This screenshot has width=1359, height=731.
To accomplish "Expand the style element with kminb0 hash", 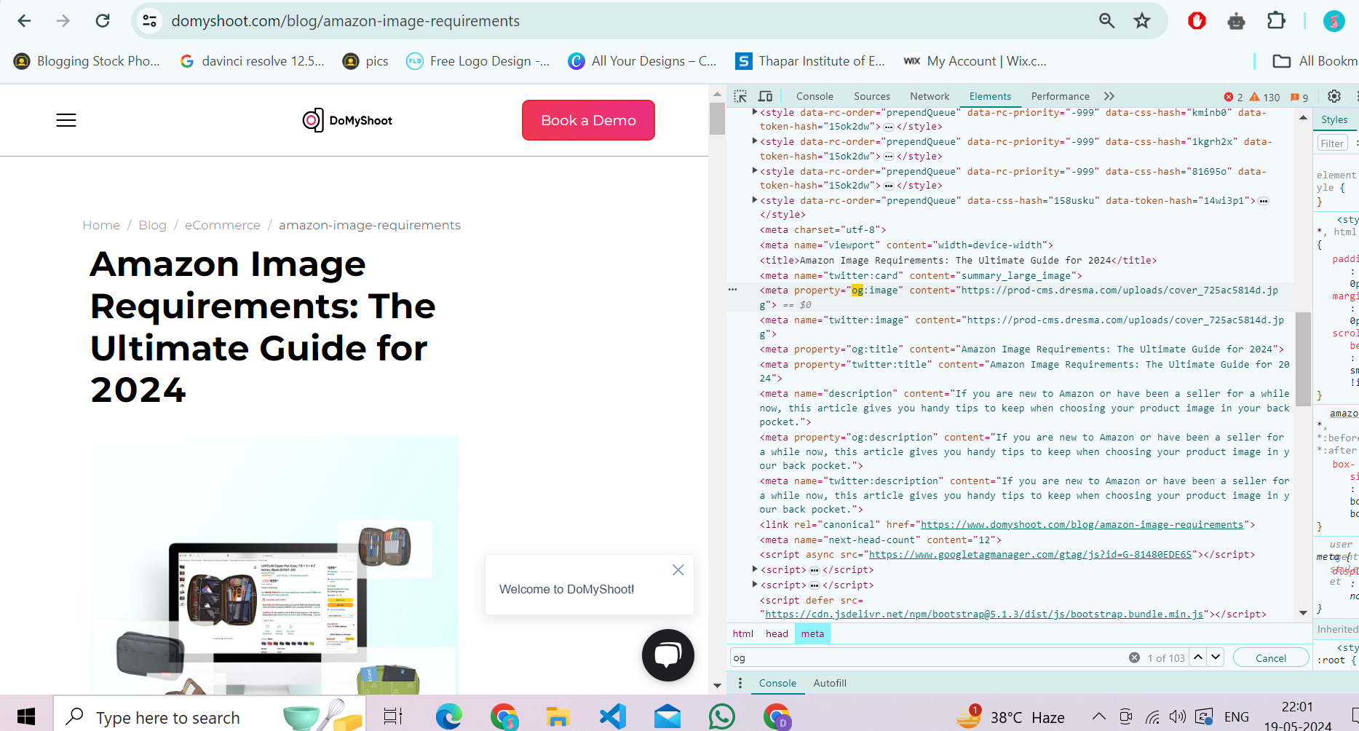I will 755,112.
